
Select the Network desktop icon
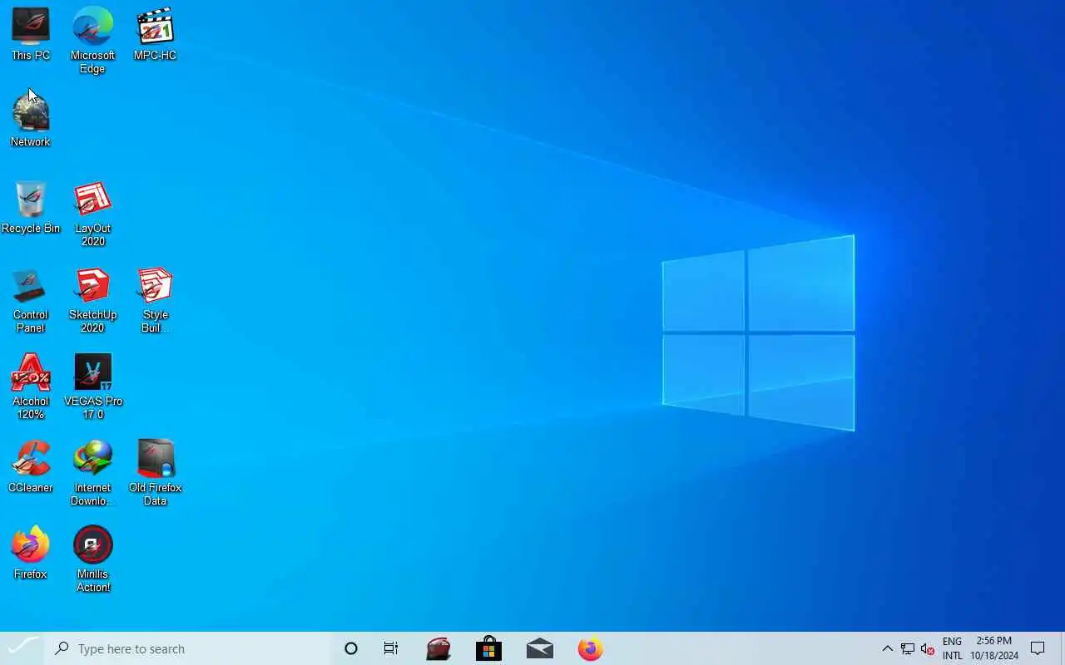31,121
